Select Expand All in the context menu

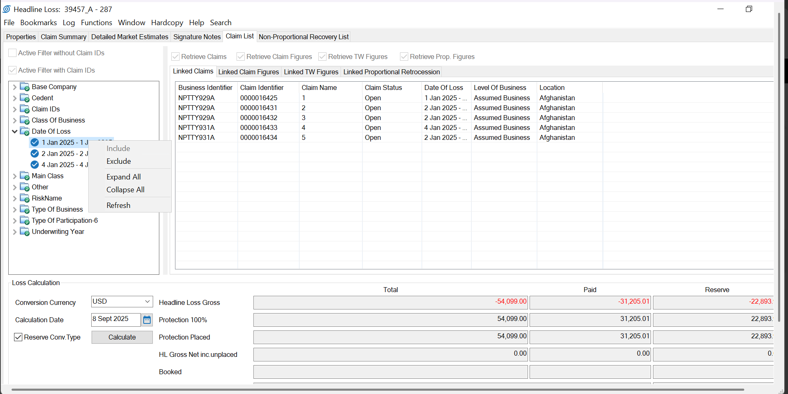[x=123, y=177]
